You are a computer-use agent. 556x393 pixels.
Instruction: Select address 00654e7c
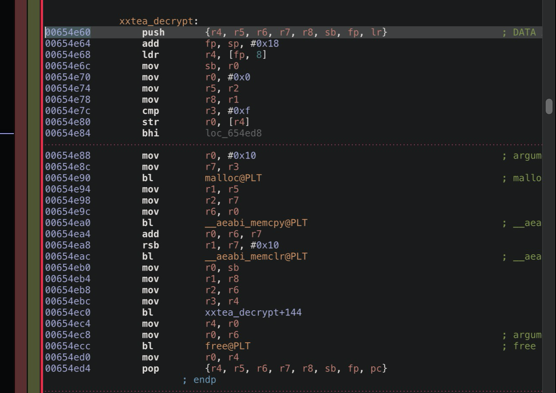click(x=68, y=111)
